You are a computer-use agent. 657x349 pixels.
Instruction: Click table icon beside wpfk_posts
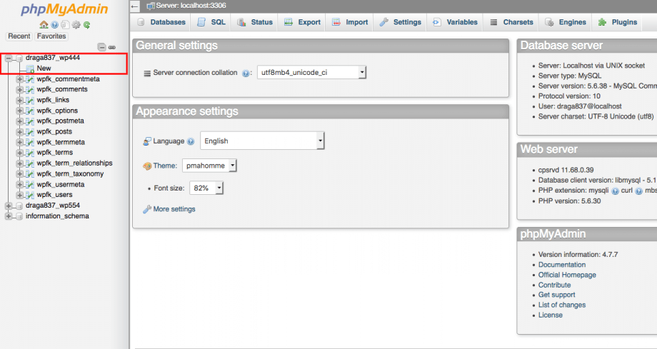(30, 131)
